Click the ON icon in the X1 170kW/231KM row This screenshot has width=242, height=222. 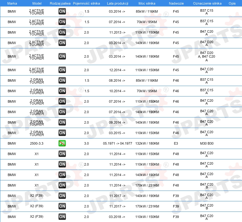pos(62,185)
